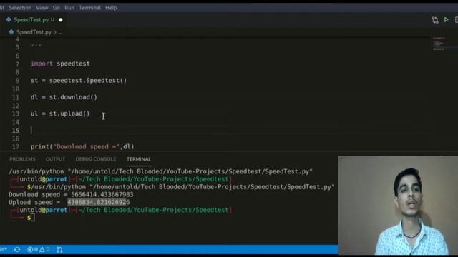This screenshot has height=257, width=458.
Task: Open the Go menu
Action: click(x=57, y=8)
